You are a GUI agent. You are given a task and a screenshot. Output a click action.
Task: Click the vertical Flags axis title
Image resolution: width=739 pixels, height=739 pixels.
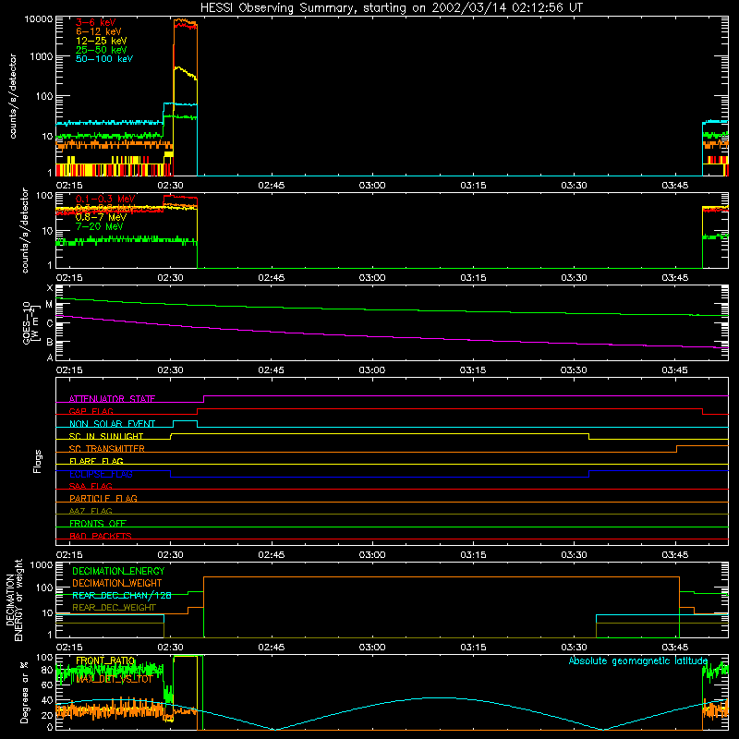click(38, 461)
